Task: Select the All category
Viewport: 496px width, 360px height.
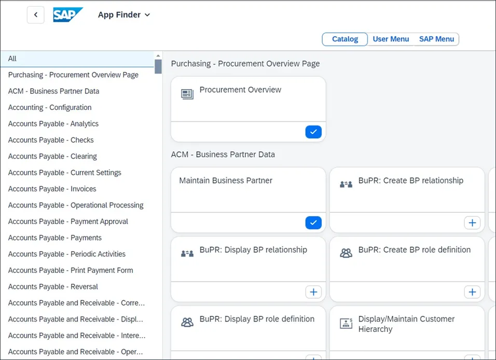Action: click(77, 59)
